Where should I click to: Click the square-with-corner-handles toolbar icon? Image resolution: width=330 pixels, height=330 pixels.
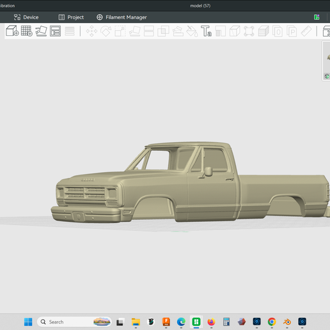[249, 31]
